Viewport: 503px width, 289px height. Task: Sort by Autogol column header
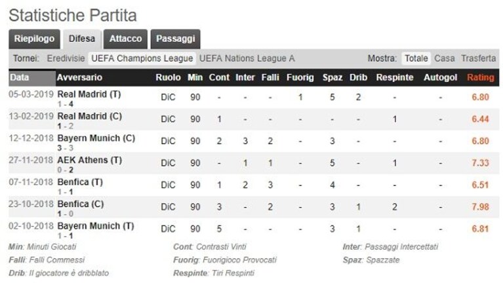click(x=440, y=77)
